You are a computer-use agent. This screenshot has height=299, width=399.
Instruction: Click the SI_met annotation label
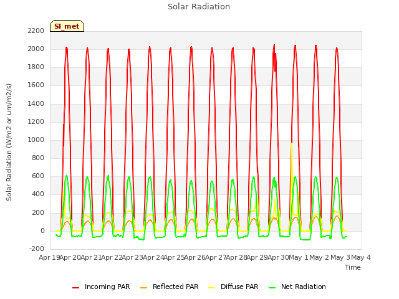67,26
